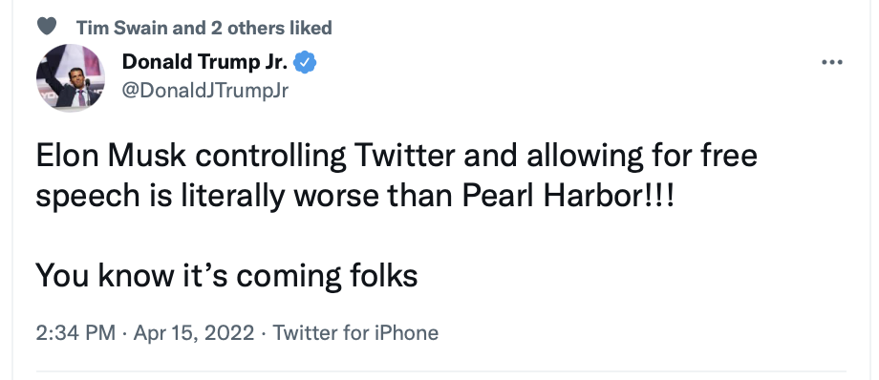Open the @DonaldJTrumpJr handle link
Viewport: 879px width, 380px height.
(205, 90)
